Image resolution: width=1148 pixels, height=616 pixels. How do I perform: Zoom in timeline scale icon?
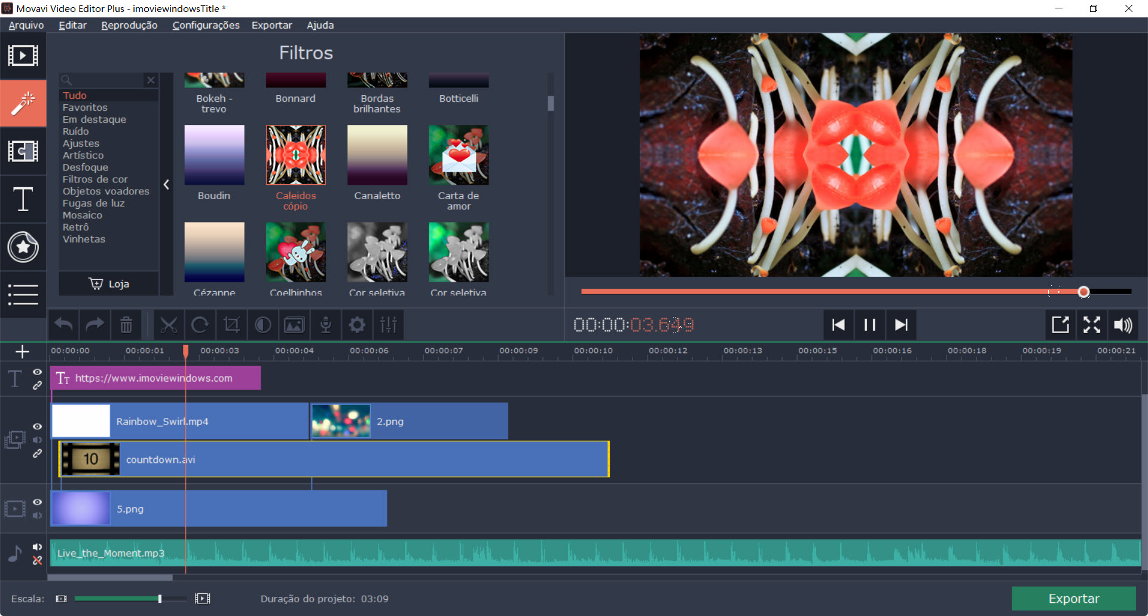[x=203, y=599]
